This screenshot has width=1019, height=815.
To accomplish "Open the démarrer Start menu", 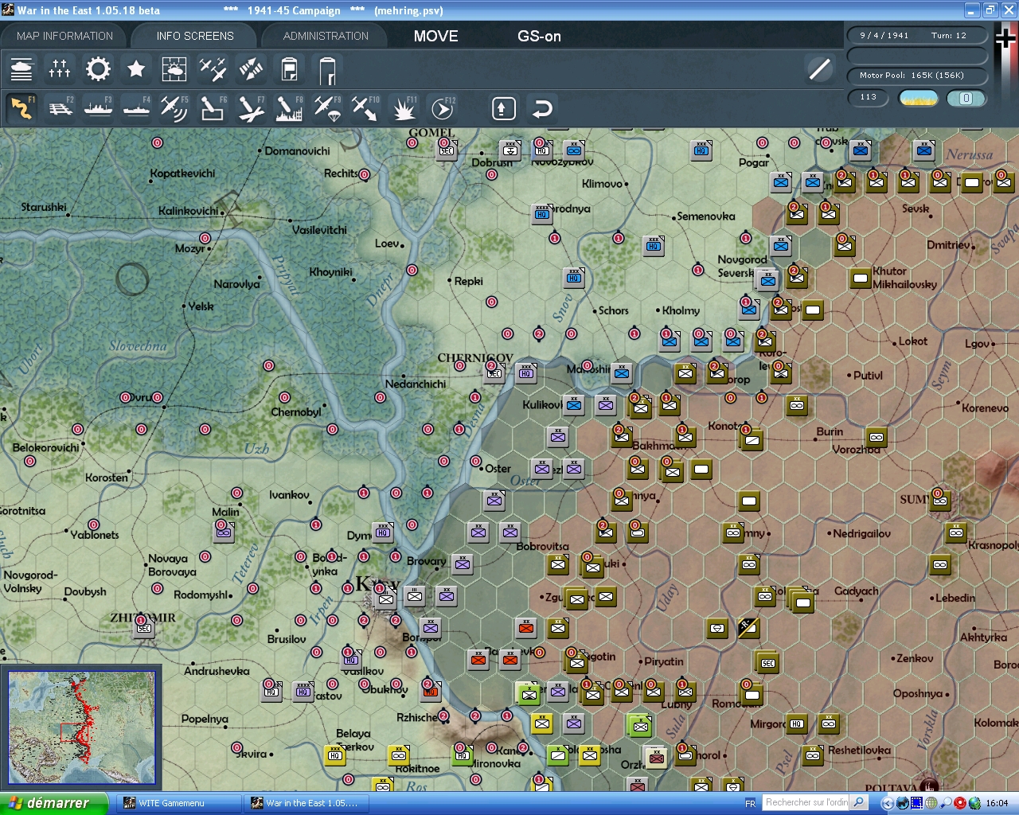I will pos(54,803).
